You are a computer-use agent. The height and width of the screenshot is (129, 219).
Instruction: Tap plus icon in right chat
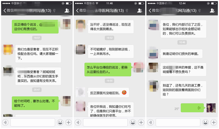click(214, 122)
